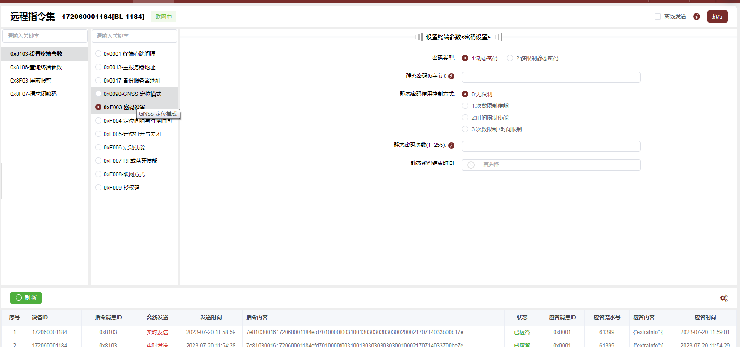The width and height of the screenshot is (740, 347).
Task: Choose 1:次数限制使能 control mode
Action: click(x=465, y=106)
